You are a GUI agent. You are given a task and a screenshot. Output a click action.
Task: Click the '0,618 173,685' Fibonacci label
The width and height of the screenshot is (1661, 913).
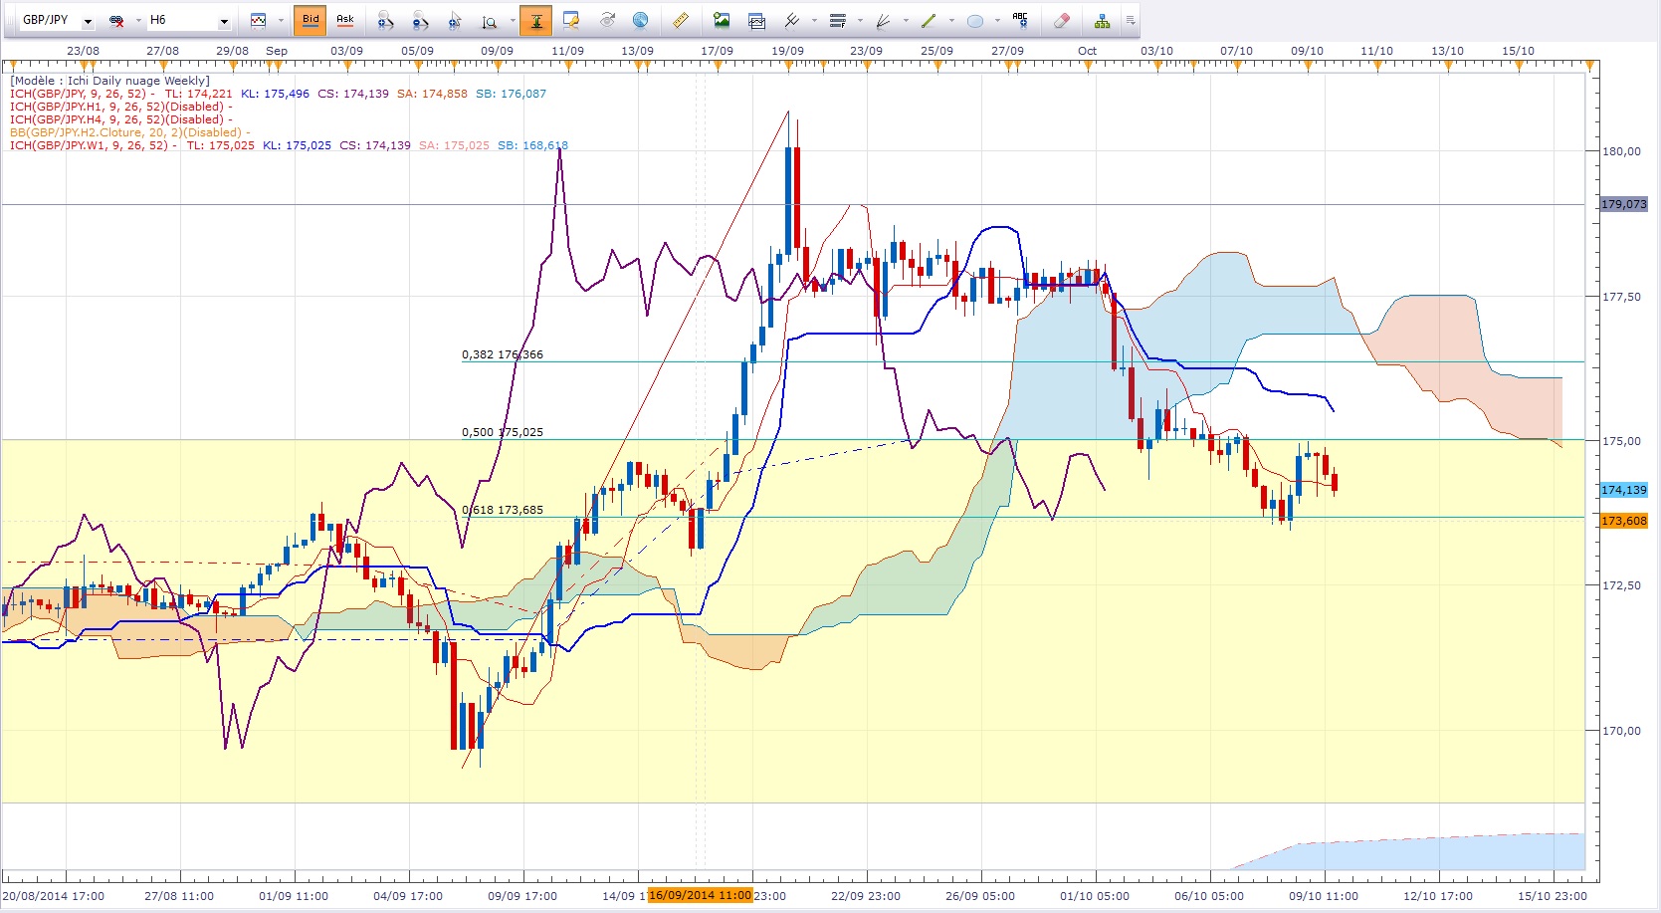click(503, 510)
